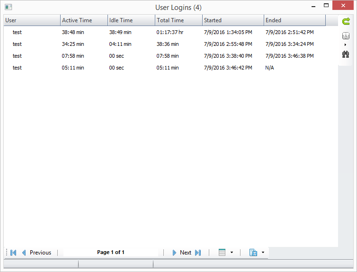Image resolution: width=357 pixels, height=272 pixels.
Task: Click the Page 1 of 1 indicator
Action: [x=111, y=252]
